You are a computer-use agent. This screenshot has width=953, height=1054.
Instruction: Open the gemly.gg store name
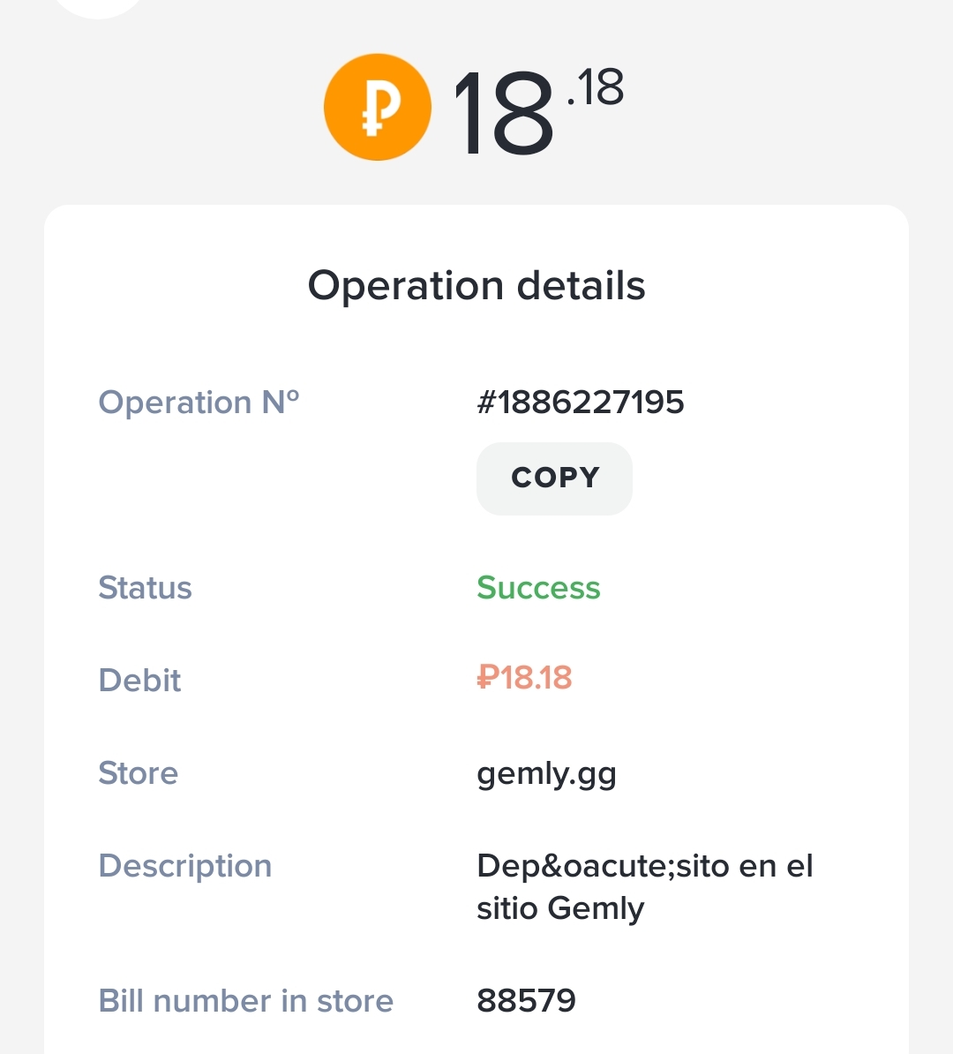(x=546, y=774)
